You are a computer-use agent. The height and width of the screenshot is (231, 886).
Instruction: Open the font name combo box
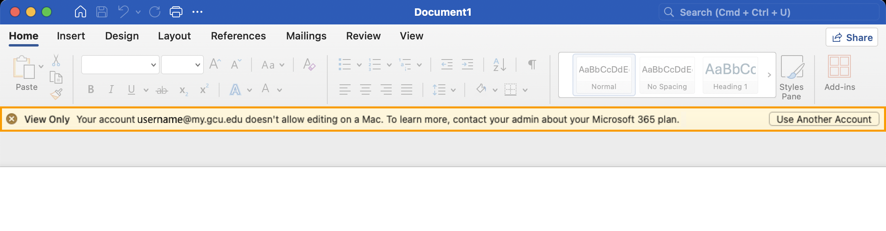pyautogui.click(x=120, y=65)
